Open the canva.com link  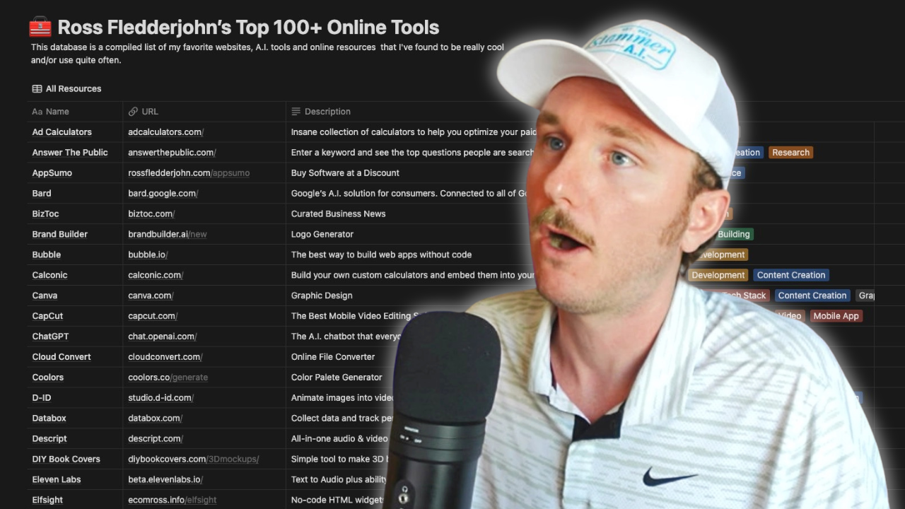pos(150,296)
